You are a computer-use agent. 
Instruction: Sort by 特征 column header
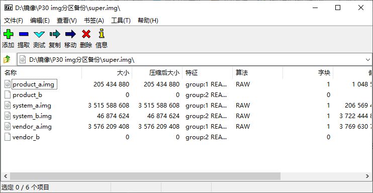tap(208, 73)
